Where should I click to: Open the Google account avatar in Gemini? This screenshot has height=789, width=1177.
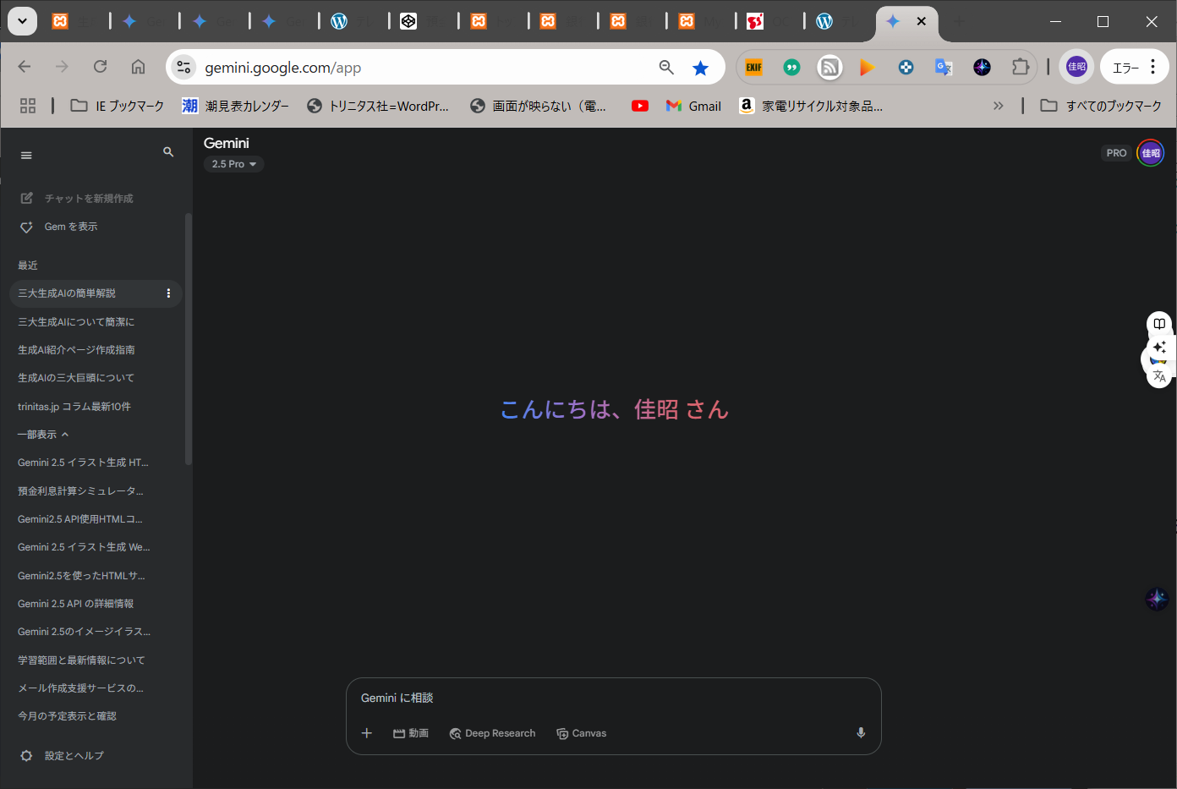click(1151, 153)
